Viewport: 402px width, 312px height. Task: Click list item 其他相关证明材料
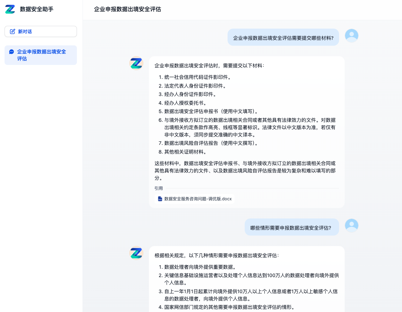186,152
